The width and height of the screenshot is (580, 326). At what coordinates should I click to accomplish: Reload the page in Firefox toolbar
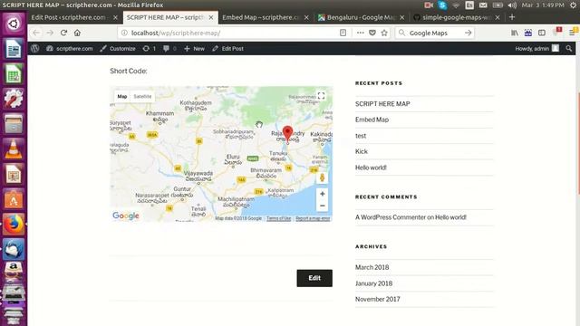pos(63,33)
